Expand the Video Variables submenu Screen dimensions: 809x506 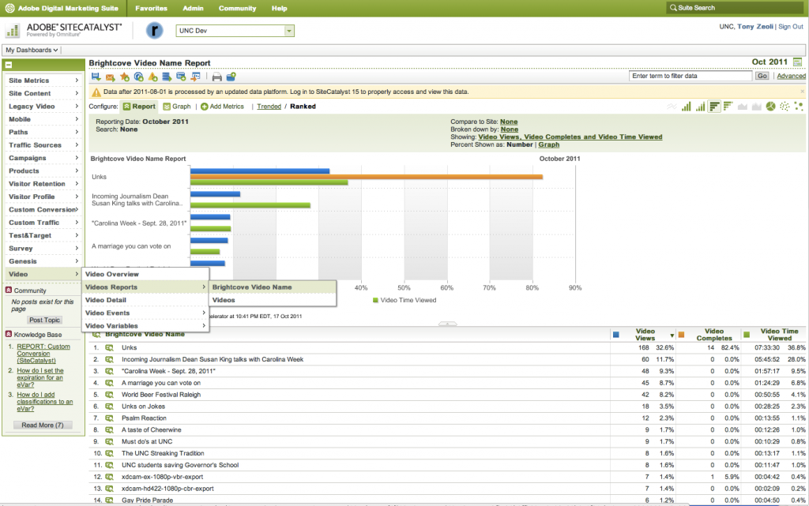click(x=145, y=326)
